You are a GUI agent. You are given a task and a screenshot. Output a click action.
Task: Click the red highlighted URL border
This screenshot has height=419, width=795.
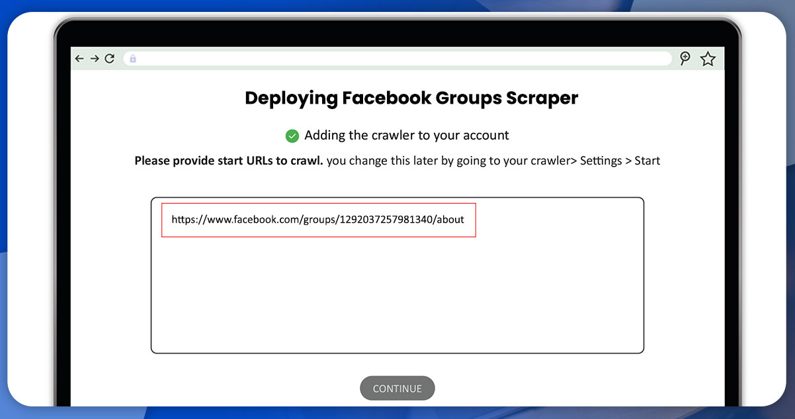[x=319, y=205]
